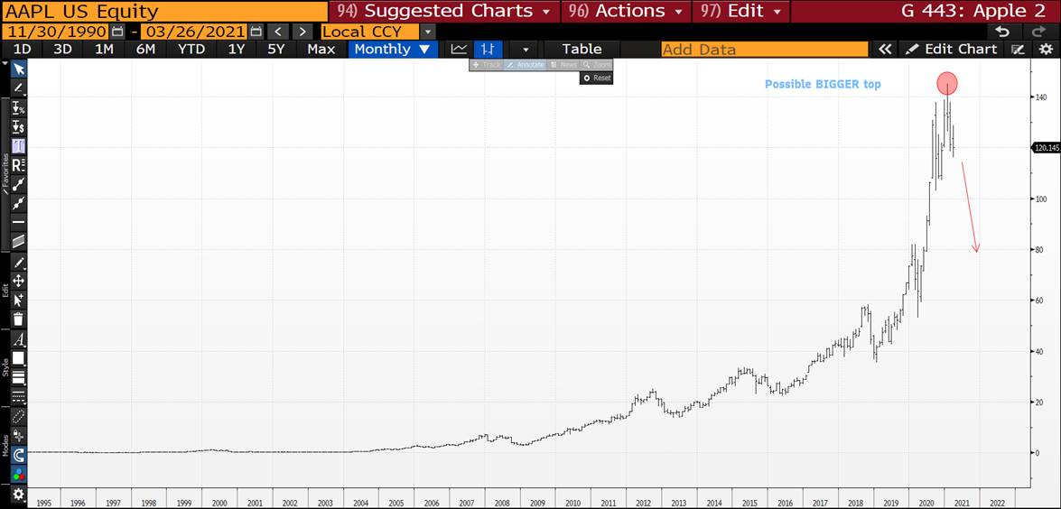Click the Edit Chart button
Viewport: 1061px width, 509px height.
coord(952,50)
